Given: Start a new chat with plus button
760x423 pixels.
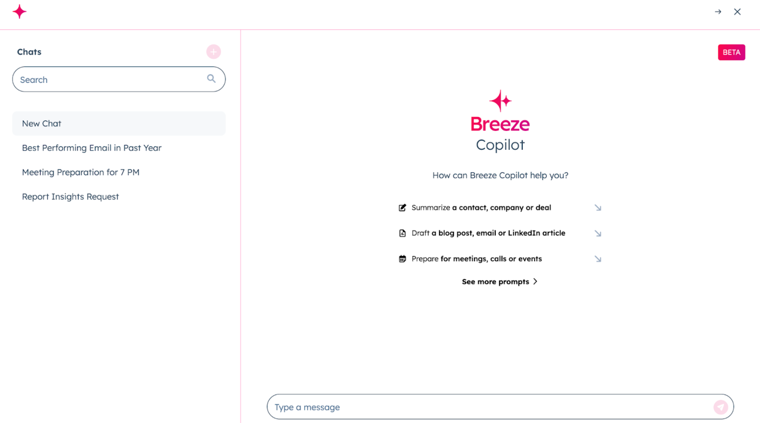Looking at the screenshot, I should tap(214, 52).
